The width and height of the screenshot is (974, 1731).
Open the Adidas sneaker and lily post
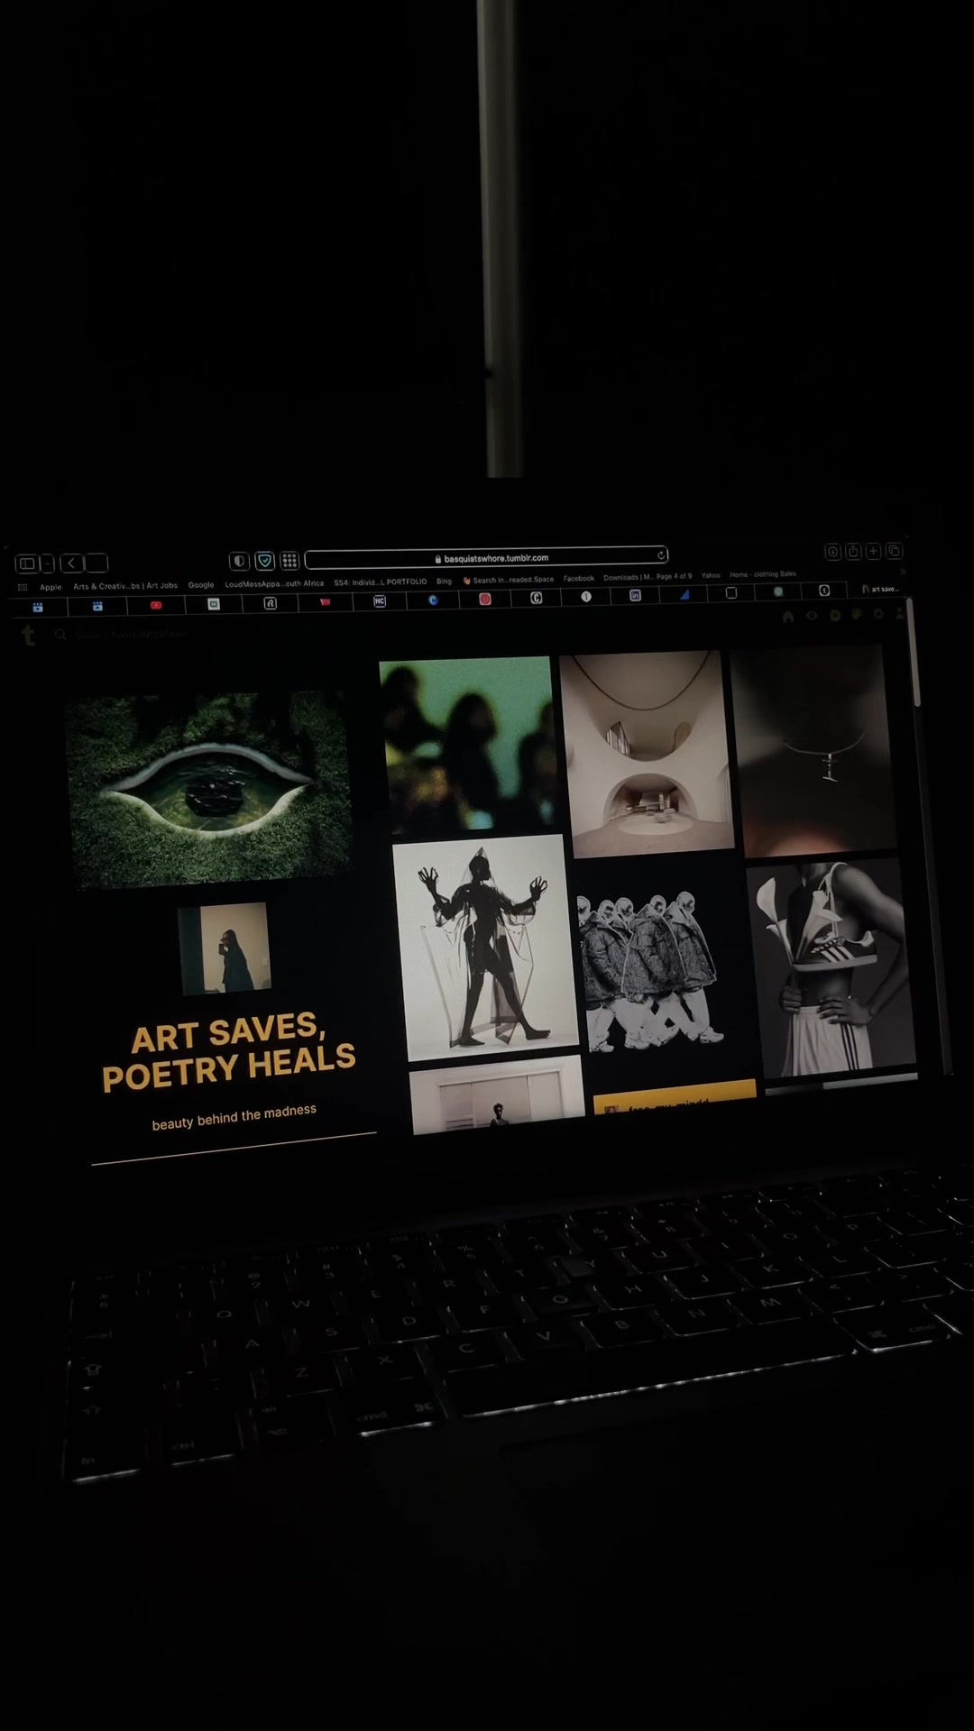pyautogui.click(x=833, y=967)
